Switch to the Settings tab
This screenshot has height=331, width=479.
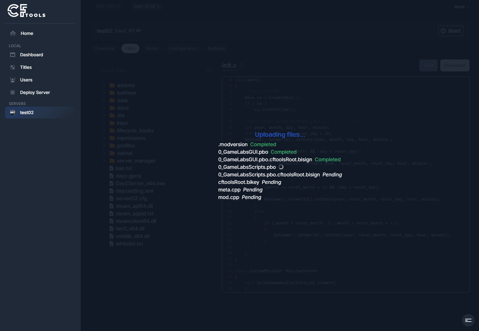point(217,48)
